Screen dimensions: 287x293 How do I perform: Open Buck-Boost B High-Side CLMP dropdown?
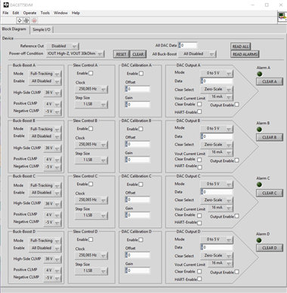[52, 148]
